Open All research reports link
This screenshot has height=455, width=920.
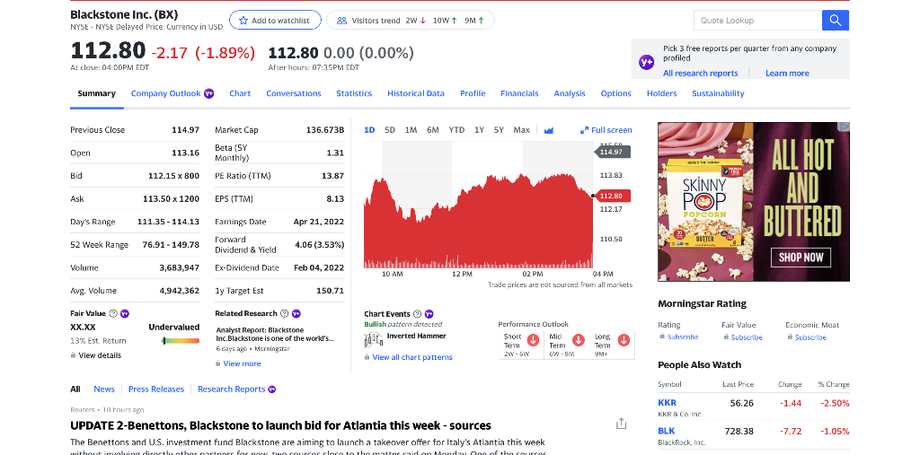pos(701,74)
